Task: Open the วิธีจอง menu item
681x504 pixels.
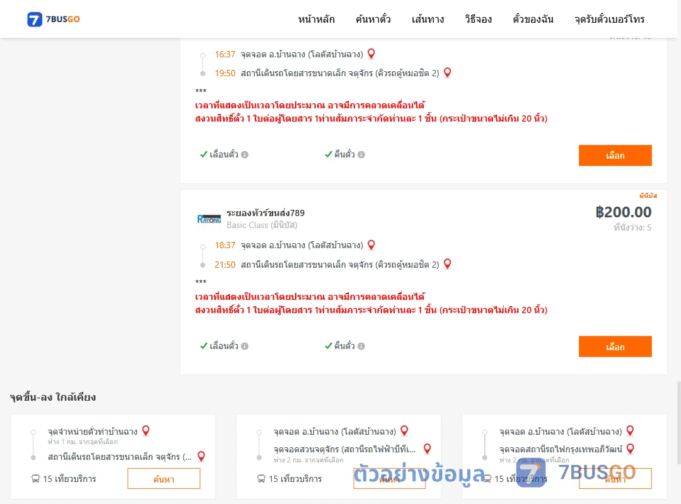Action: pyautogui.click(x=478, y=19)
